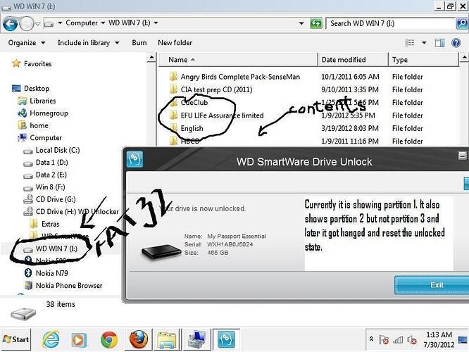469x352 pixels.
Task: Select Local Disk (C:) drive
Action: (51, 150)
